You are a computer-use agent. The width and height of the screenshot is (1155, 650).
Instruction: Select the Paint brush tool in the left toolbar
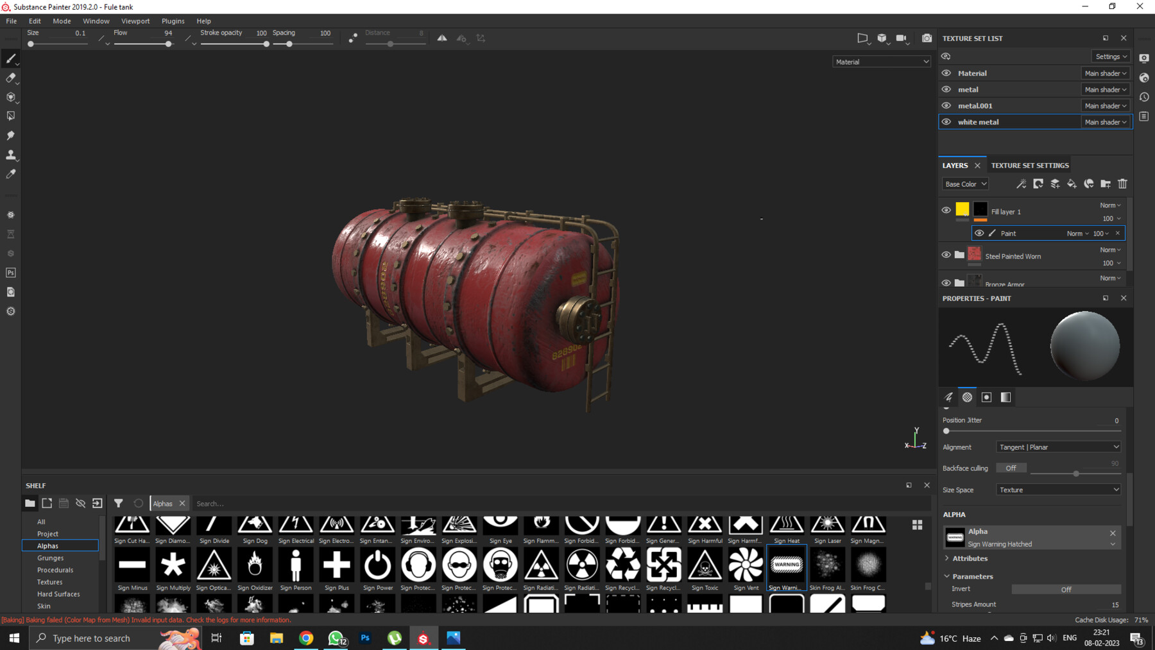[x=11, y=58]
